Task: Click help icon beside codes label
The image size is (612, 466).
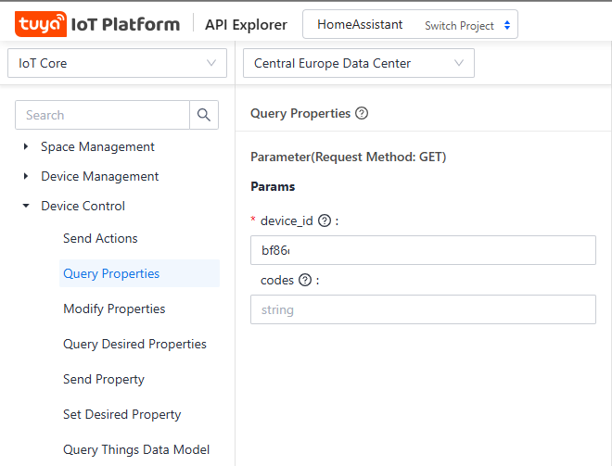Action: tap(305, 280)
